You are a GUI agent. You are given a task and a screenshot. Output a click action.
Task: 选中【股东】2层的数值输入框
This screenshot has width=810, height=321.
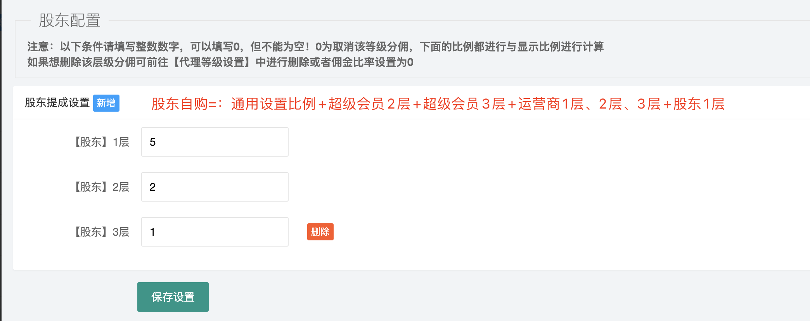(215, 187)
